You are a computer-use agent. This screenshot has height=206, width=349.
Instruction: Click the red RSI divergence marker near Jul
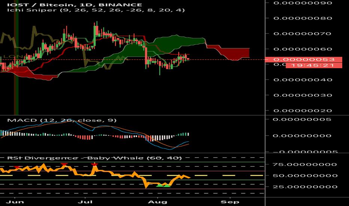click(x=94, y=164)
